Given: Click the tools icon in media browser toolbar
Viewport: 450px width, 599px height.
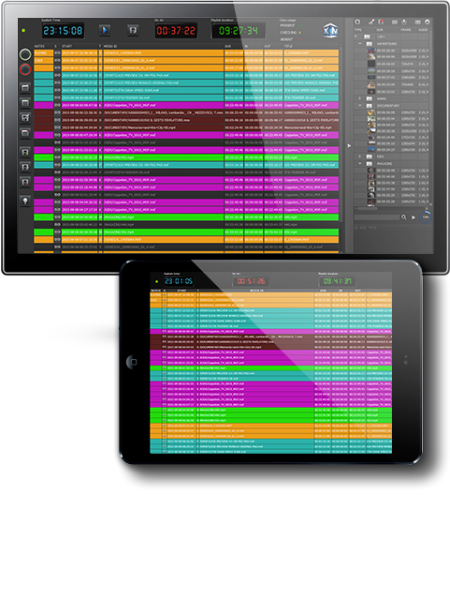Looking at the screenshot, I should 371,22.
